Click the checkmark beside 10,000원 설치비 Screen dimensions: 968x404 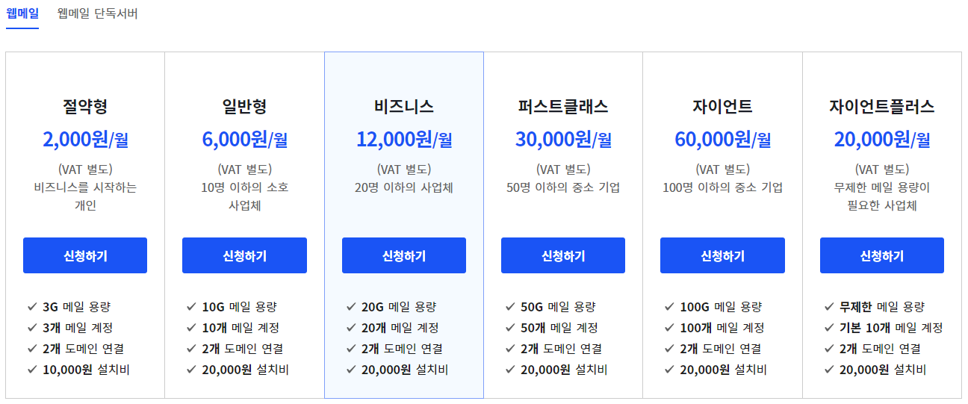coord(32,369)
